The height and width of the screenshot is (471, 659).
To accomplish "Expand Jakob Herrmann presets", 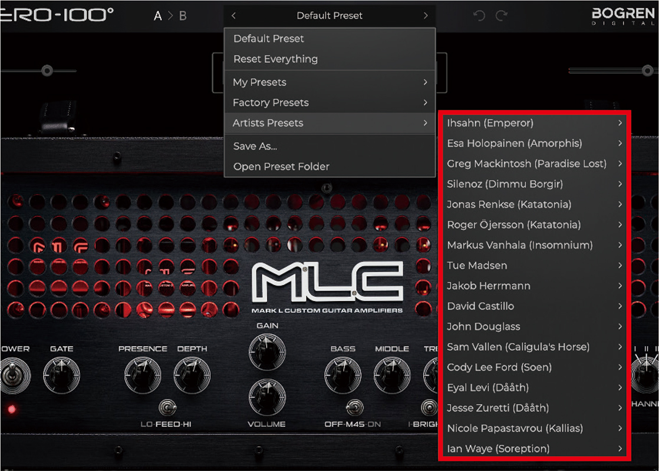I will [x=534, y=286].
